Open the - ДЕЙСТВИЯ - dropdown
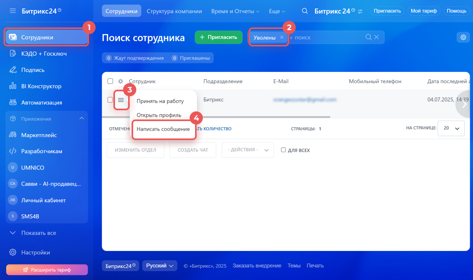 [248, 150]
